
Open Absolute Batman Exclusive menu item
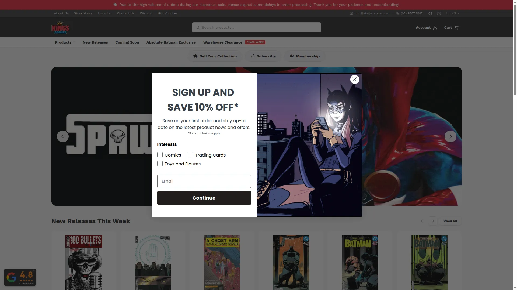click(x=171, y=42)
